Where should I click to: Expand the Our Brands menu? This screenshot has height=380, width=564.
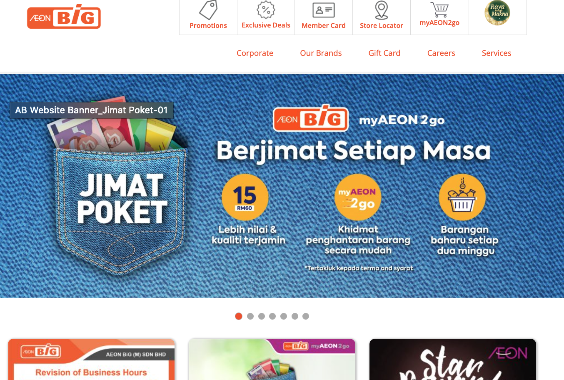321,53
